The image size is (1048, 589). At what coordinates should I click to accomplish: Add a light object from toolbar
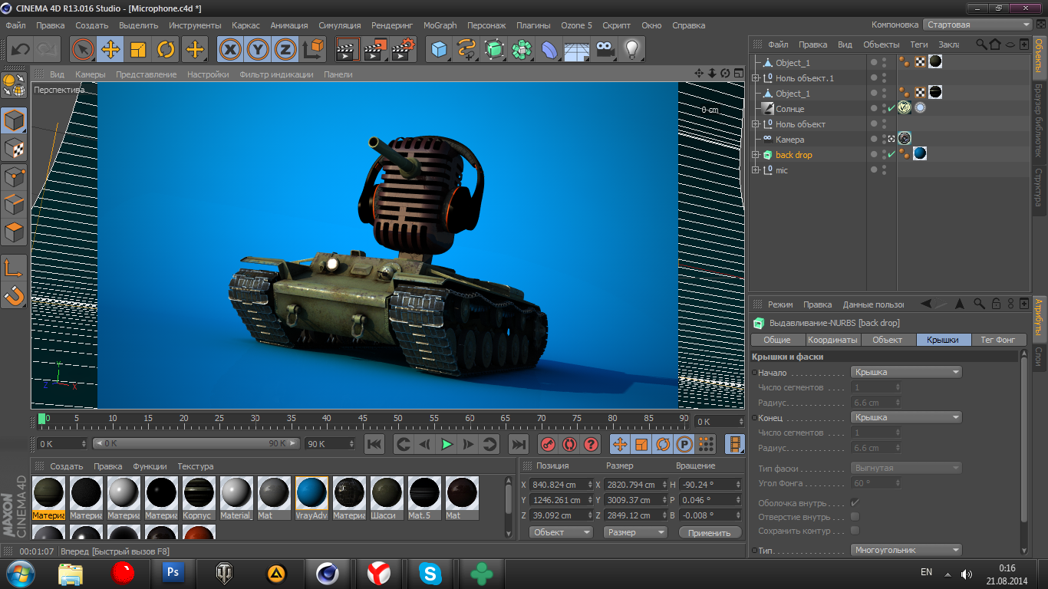(x=631, y=50)
